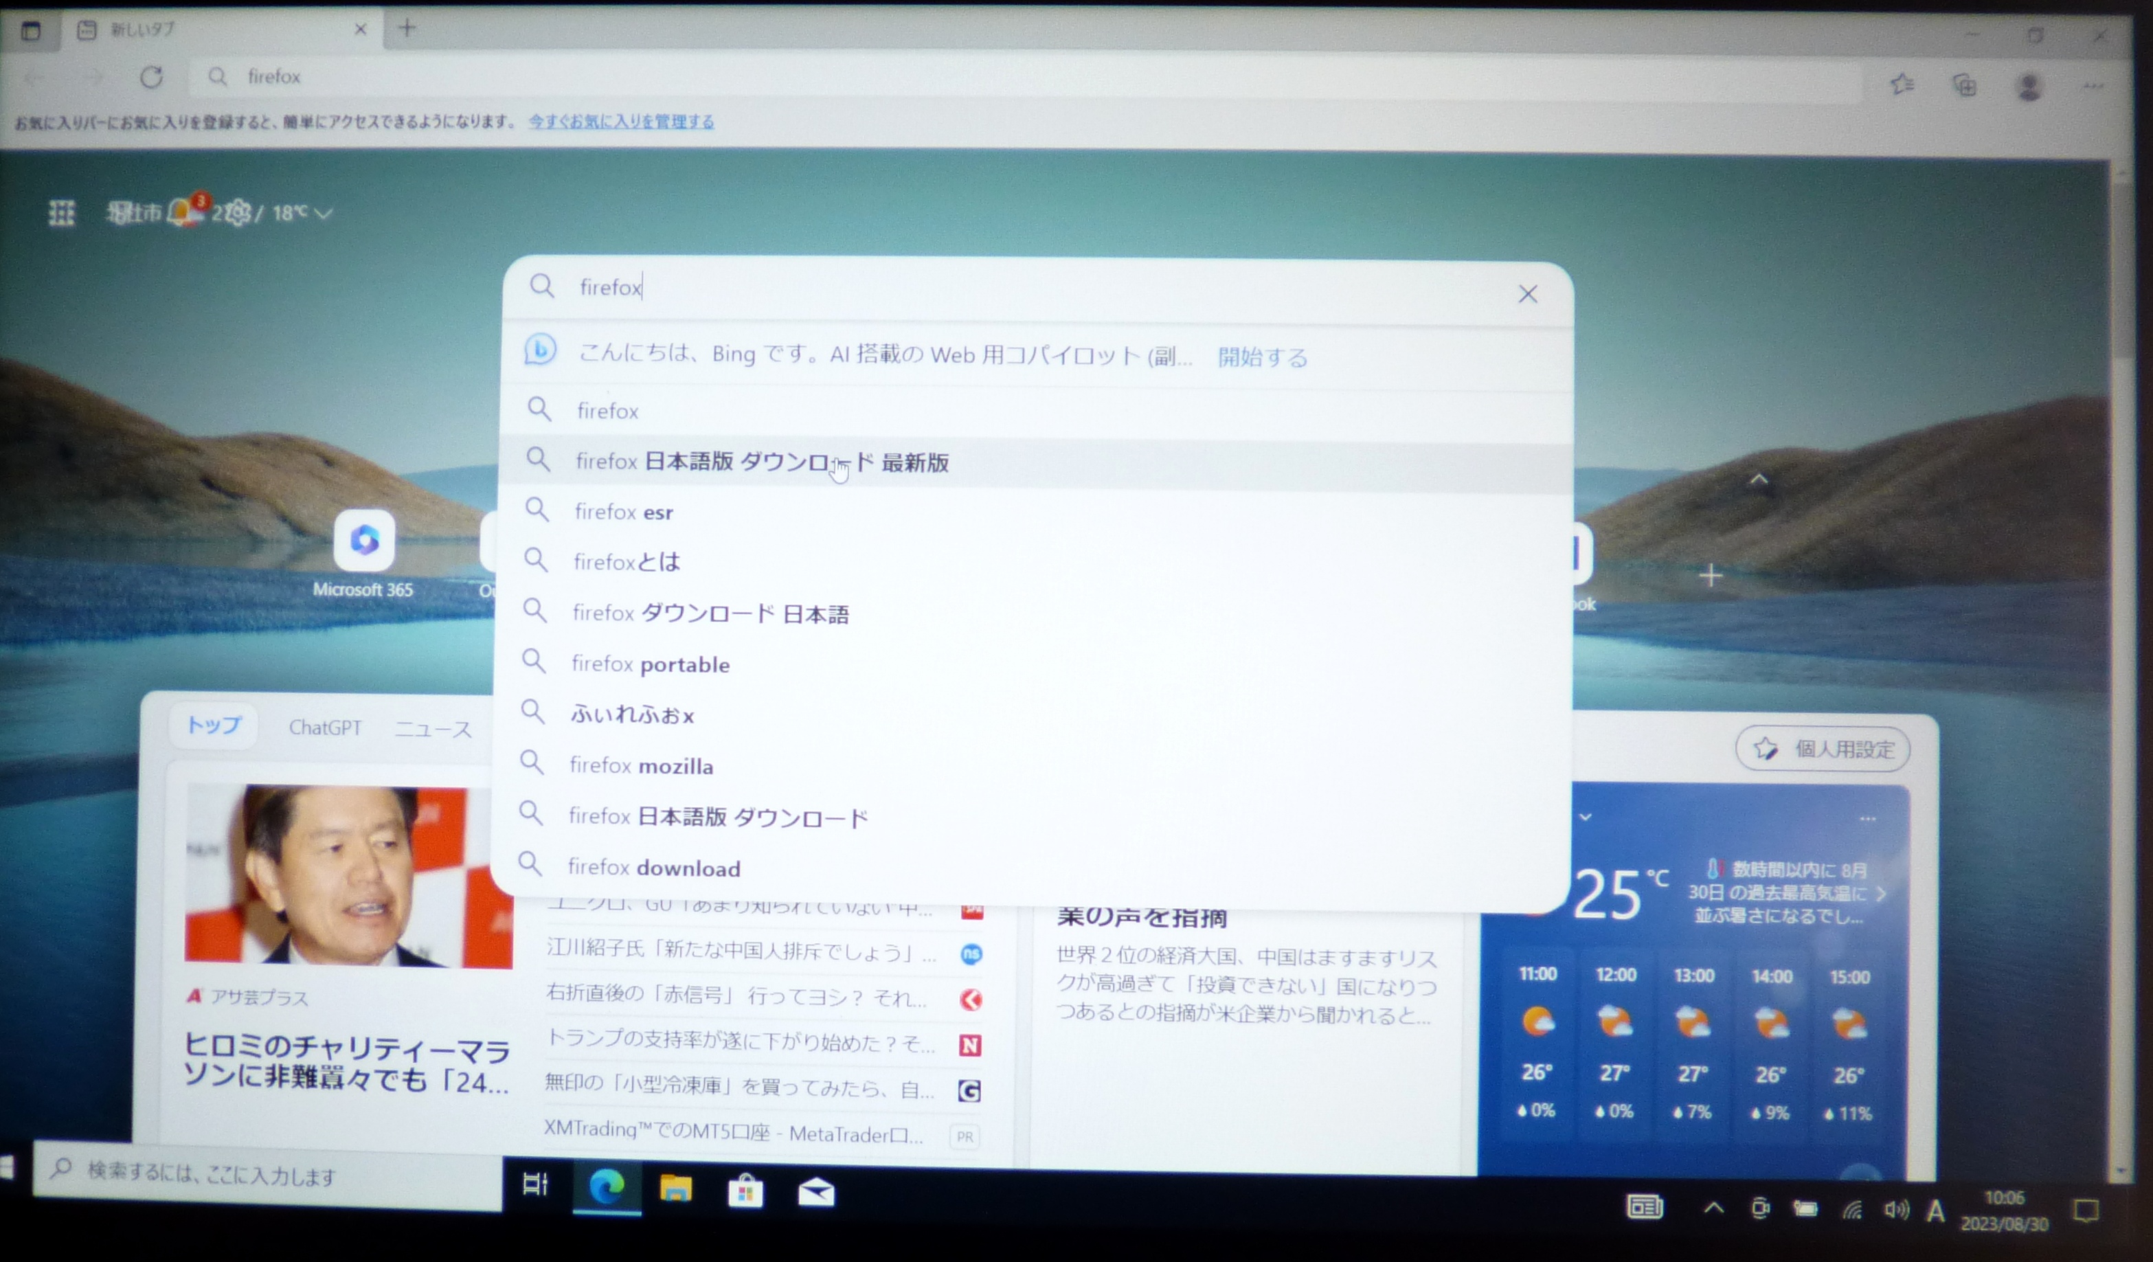Open Microsoft Store taskbar icon
The height and width of the screenshot is (1262, 2153).
(x=745, y=1191)
